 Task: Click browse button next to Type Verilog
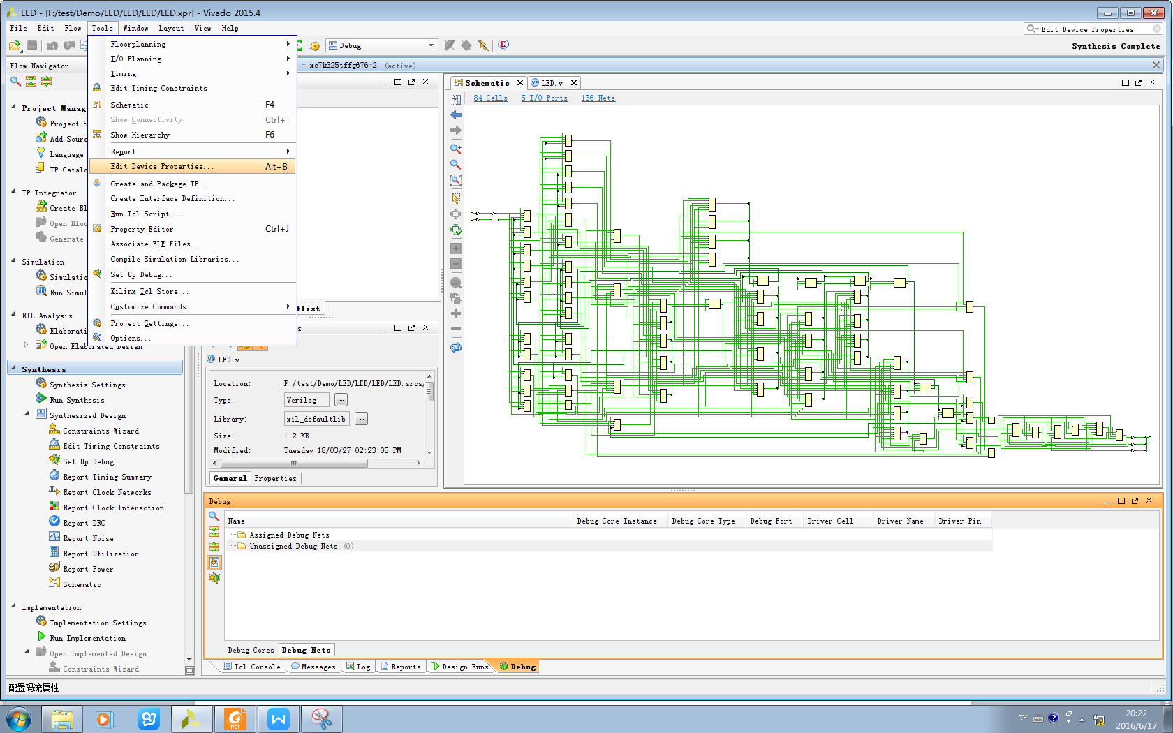[341, 400]
